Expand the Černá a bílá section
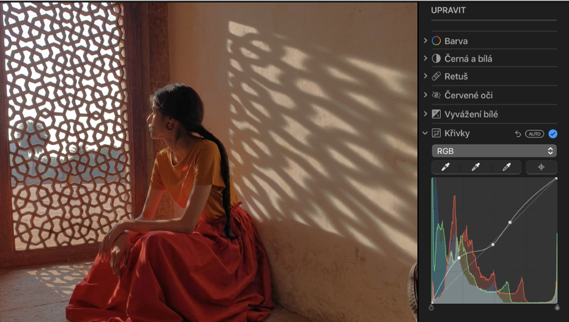Viewport: 569px width, 322px height. 425,59
